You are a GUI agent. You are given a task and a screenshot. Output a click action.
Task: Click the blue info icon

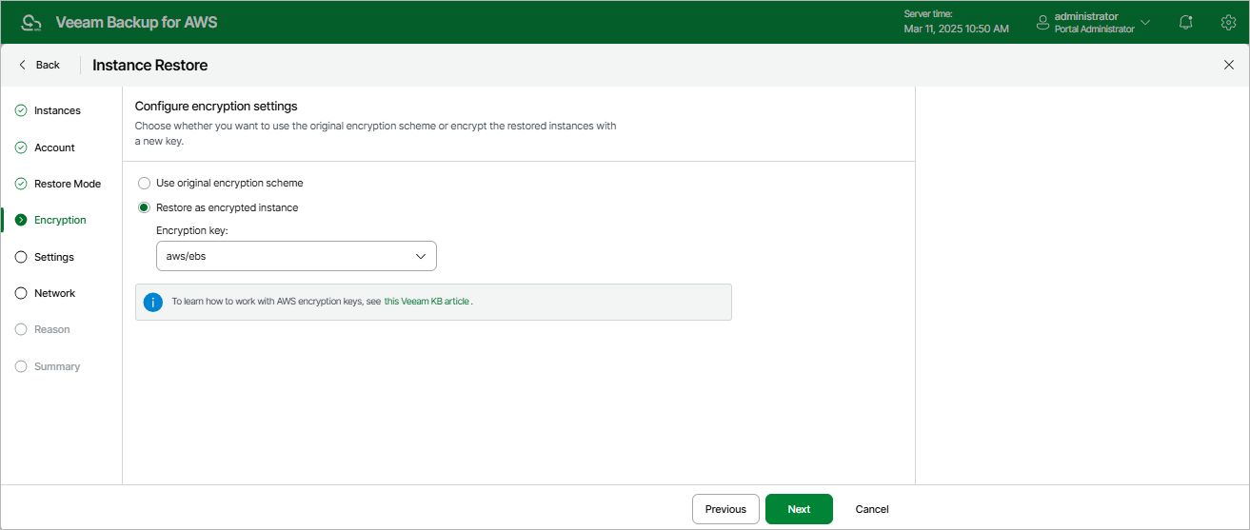tap(152, 302)
